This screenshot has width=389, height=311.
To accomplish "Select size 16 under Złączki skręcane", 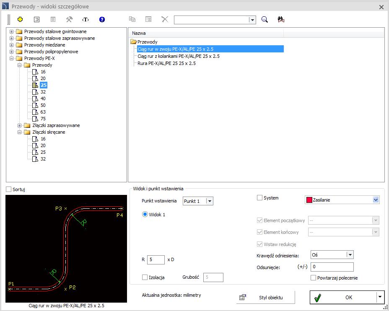I will (43, 139).
